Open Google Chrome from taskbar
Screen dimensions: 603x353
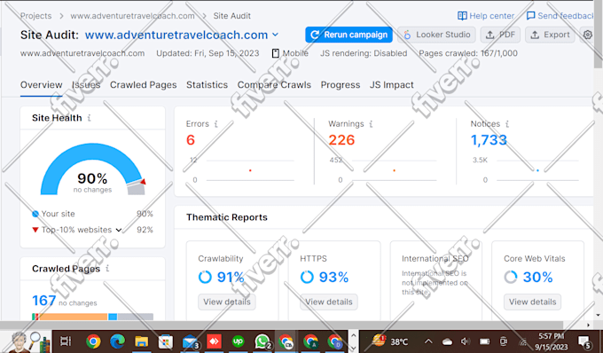point(93,341)
